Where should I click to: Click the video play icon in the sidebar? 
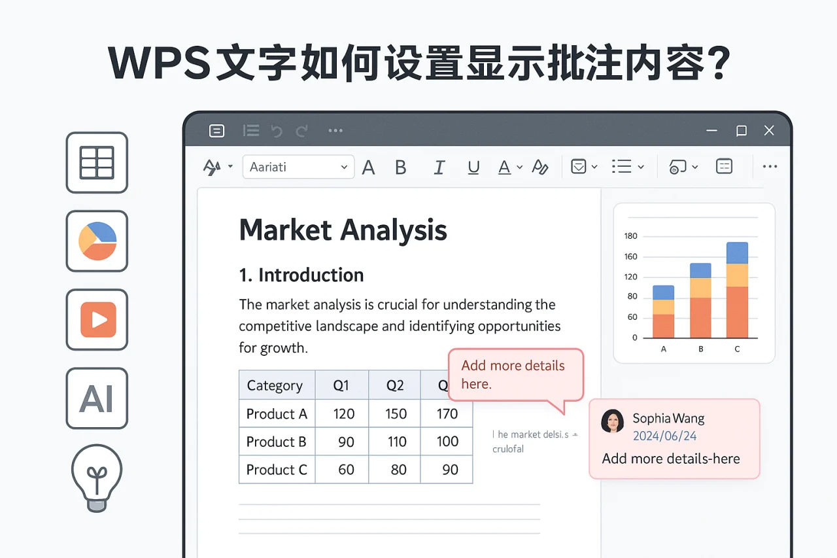(x=97, y=320)
